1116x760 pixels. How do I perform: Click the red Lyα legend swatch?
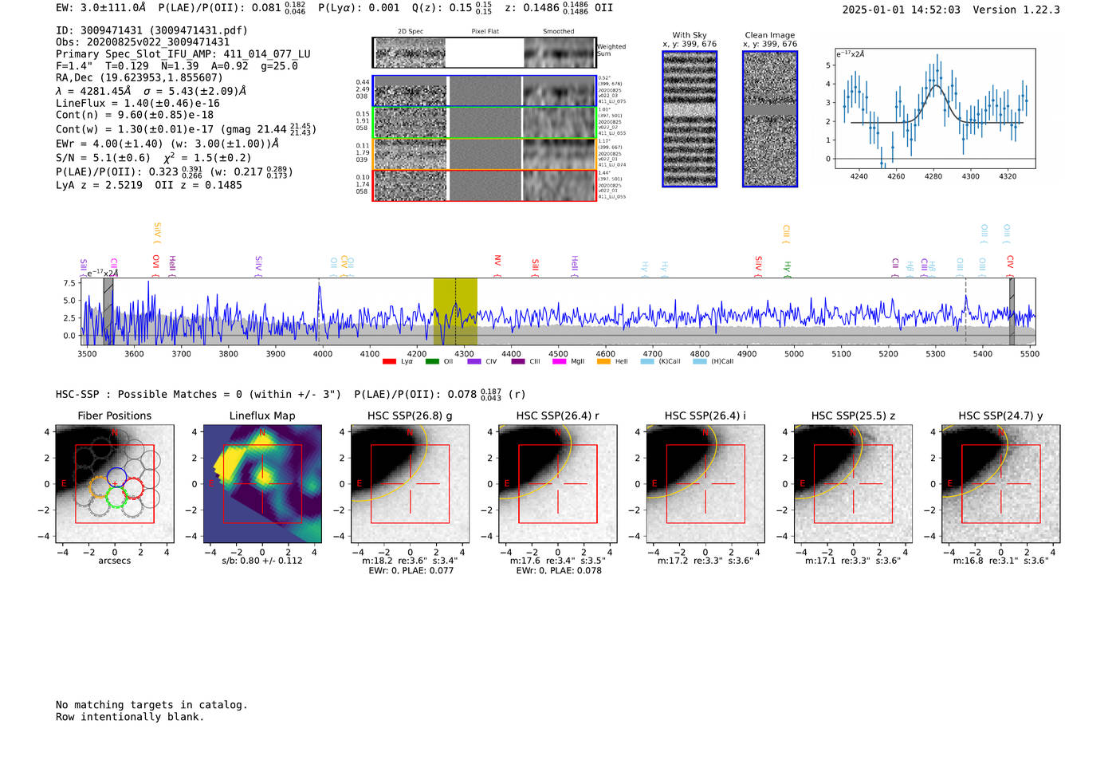point(389,361)
